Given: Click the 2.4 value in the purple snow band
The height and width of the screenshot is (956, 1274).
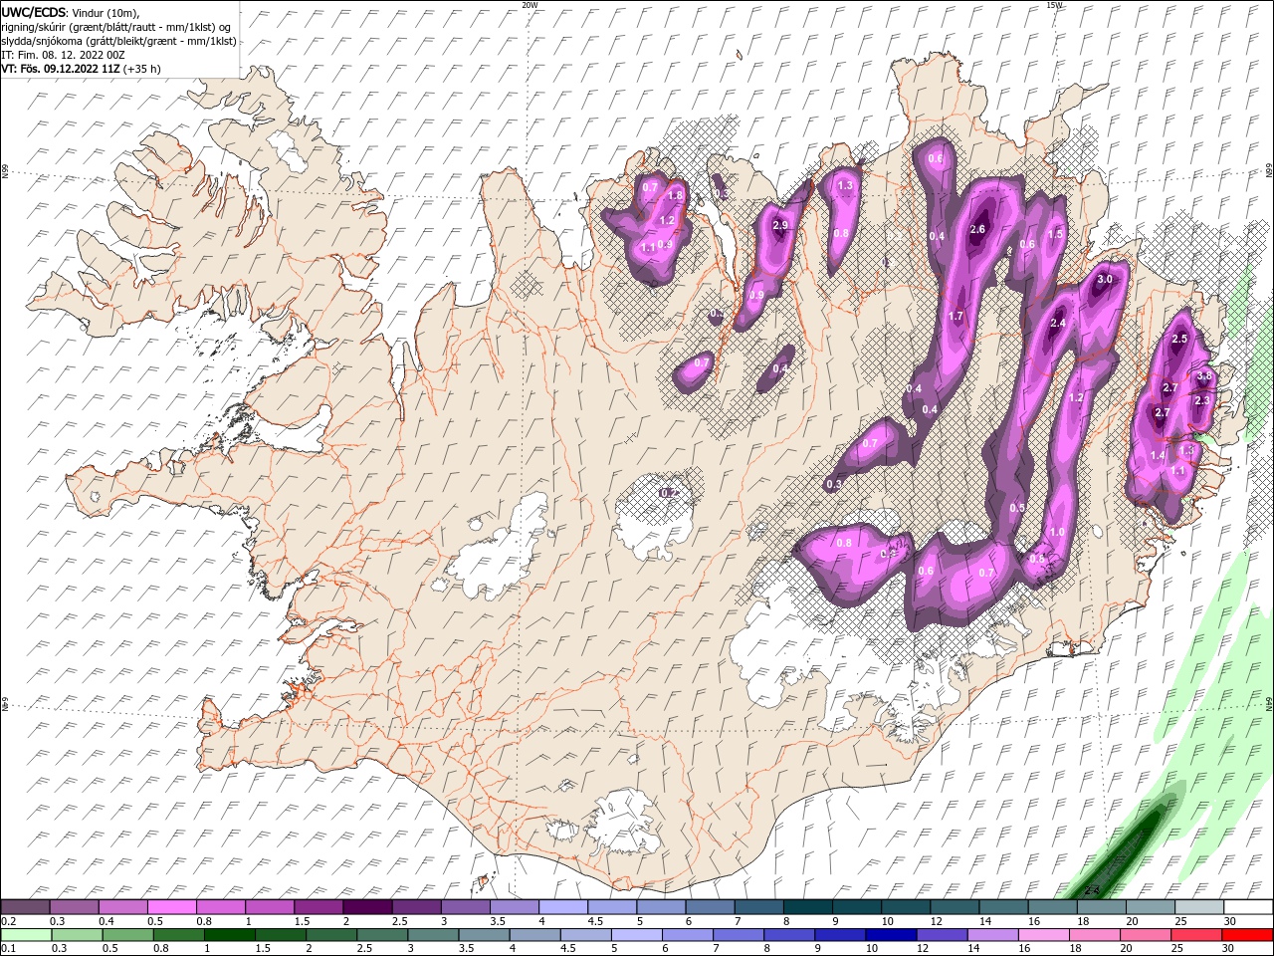Looking at the screenshot, I should pos(1058,323).
